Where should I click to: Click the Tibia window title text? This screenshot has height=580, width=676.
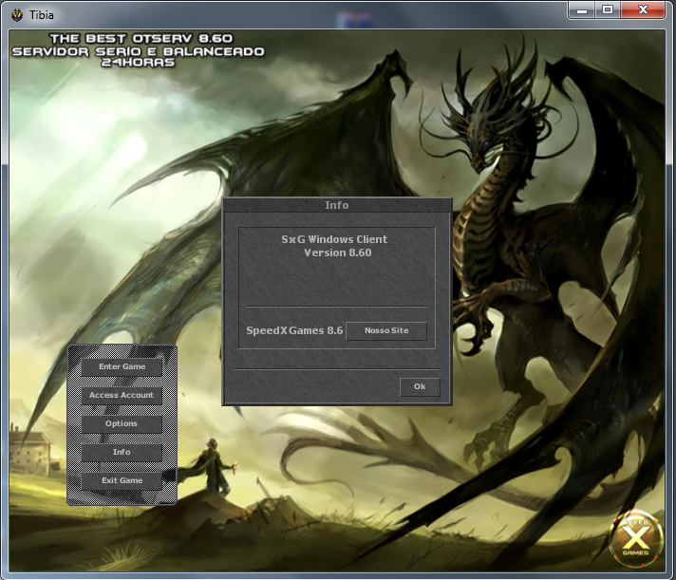click(x=42, y=15)
